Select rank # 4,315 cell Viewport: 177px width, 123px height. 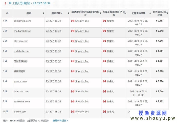160,41
